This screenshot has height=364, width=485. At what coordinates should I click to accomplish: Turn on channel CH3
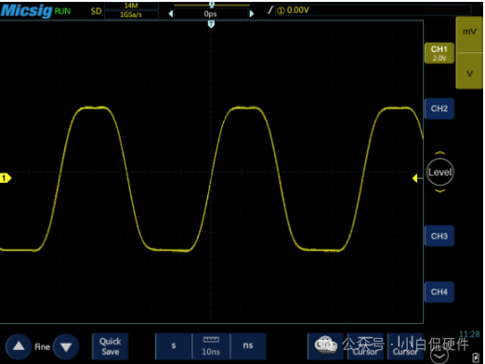click(x=439, y=236)
